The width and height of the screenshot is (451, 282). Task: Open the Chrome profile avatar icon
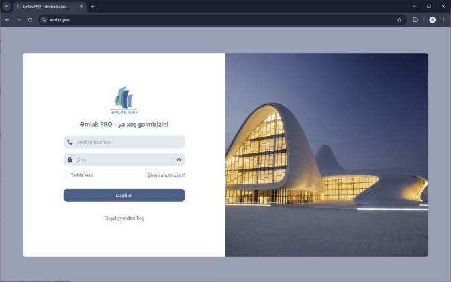432,20
